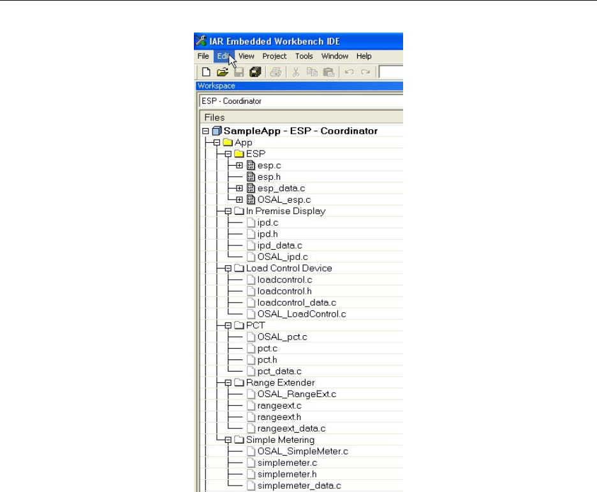The height and width of the screenshot is (492, 597).
Task: Click the IAR Embedded Workbench title bar icon
Action: point(201,41)
